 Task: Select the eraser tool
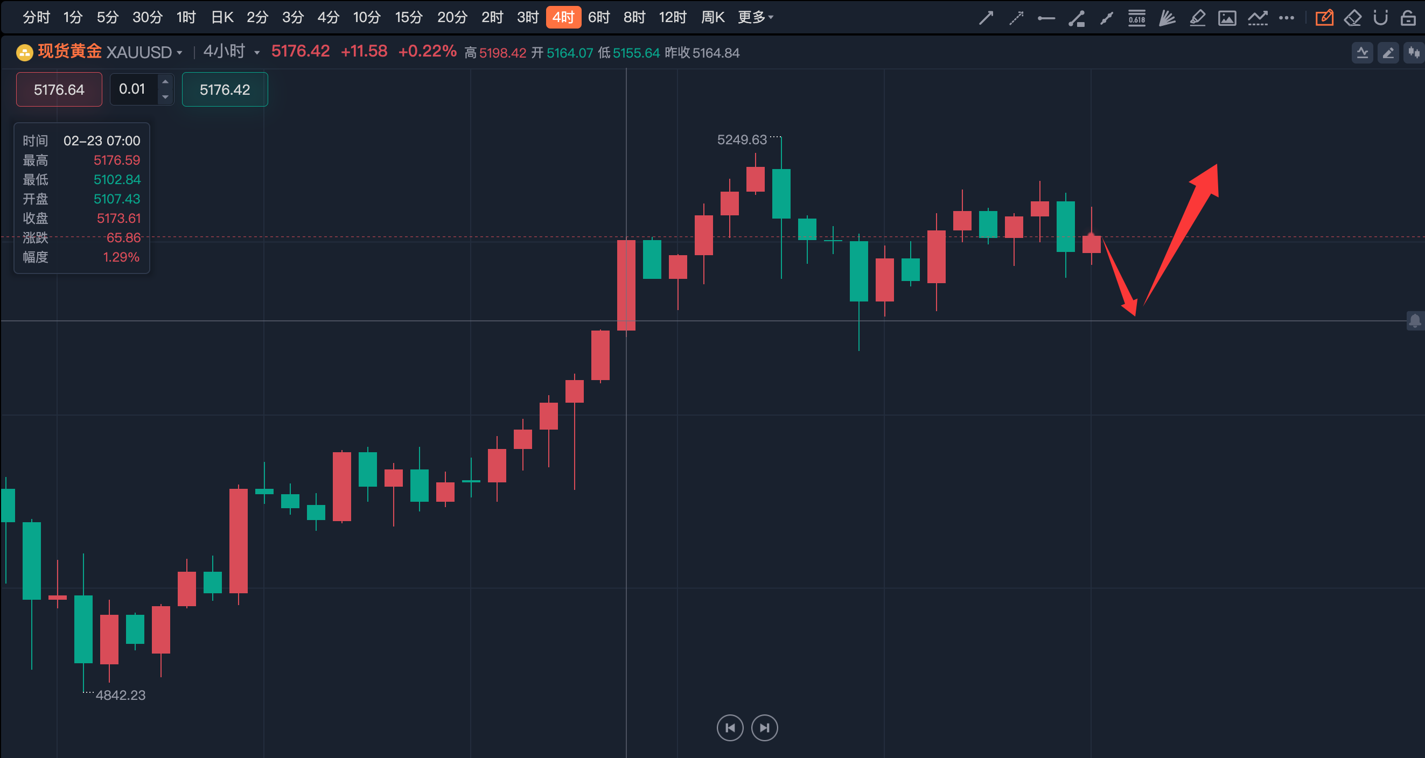coord(1352,18)
